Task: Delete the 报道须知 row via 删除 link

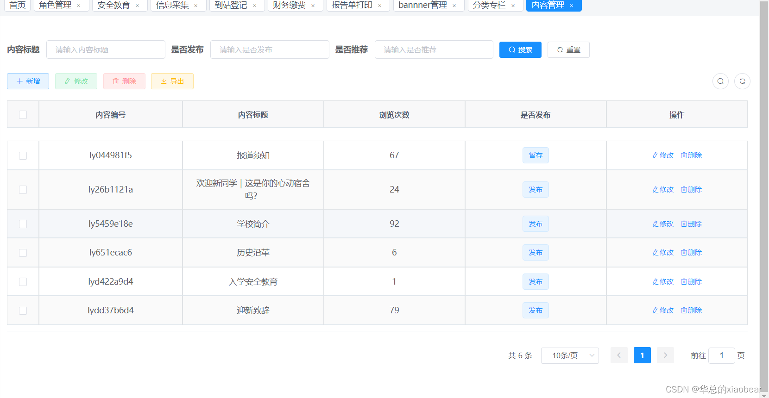Action: click(691, 155)
